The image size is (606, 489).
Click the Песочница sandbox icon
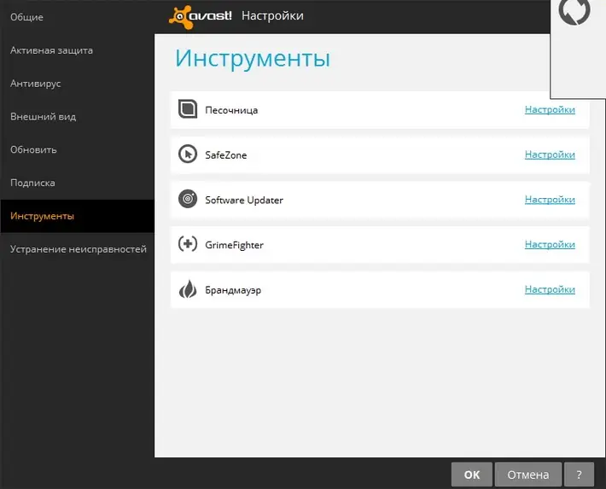point(188,108)
